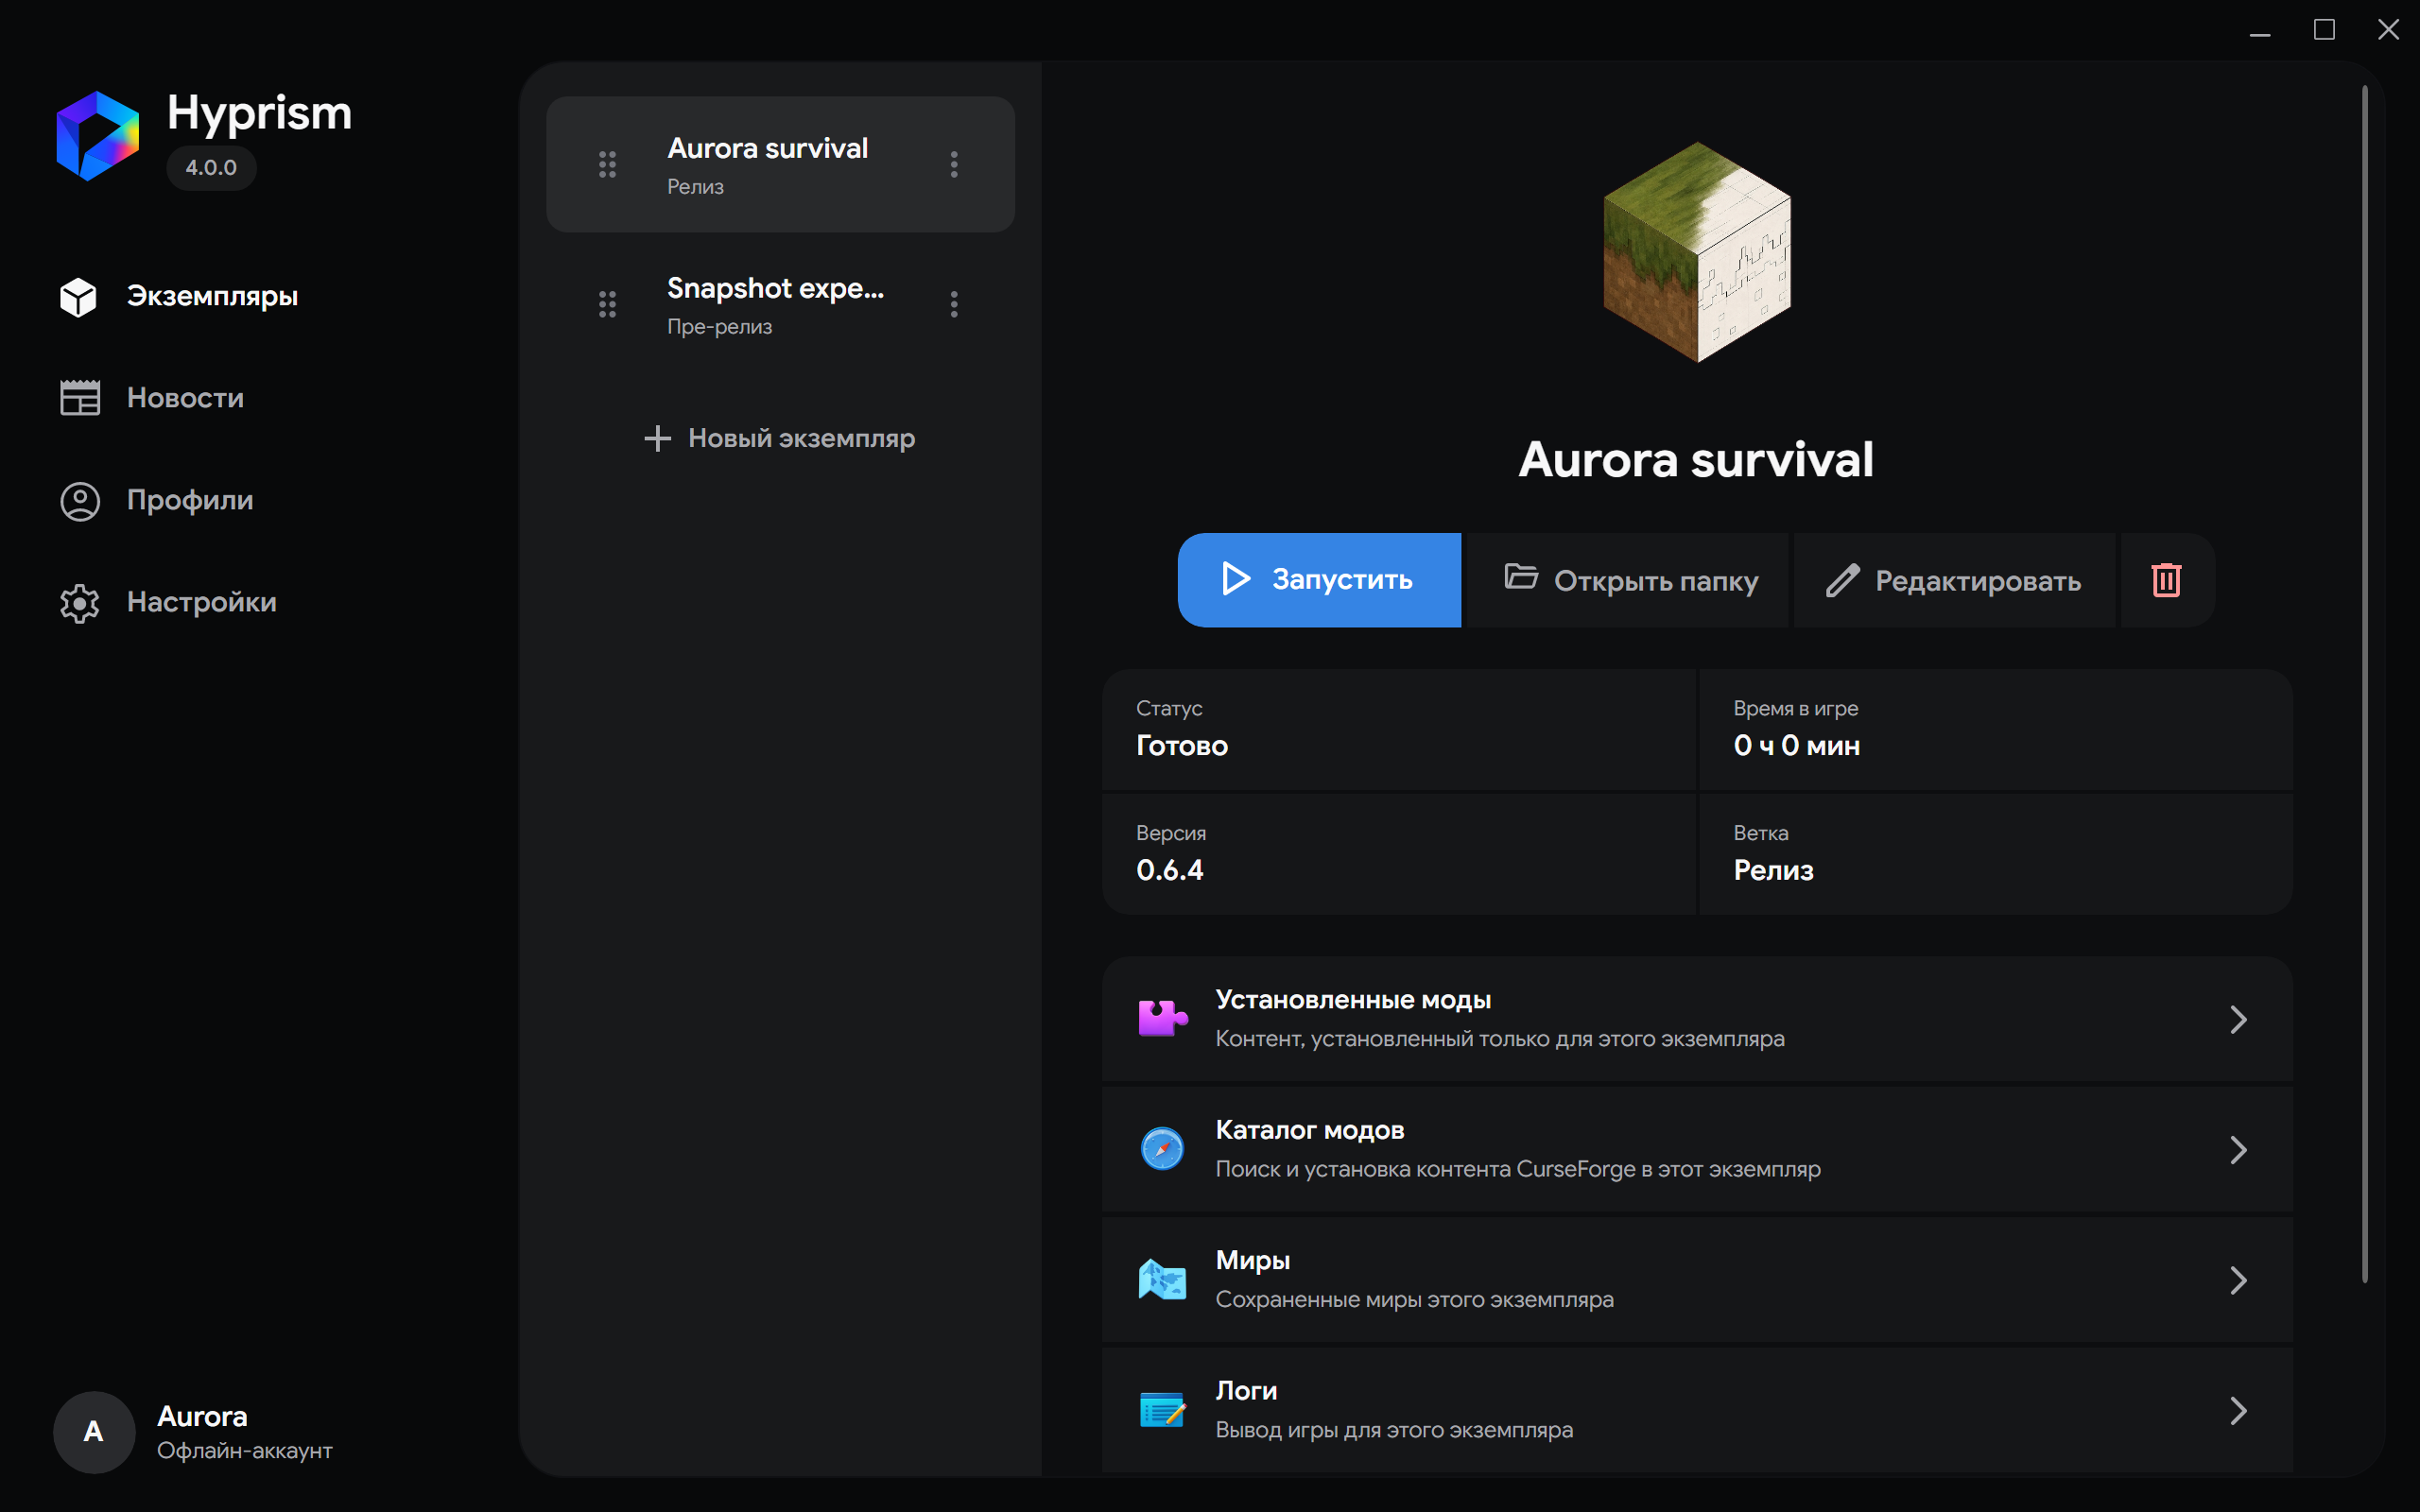Select the Экземпляры sidebar label

pos(212,296)
